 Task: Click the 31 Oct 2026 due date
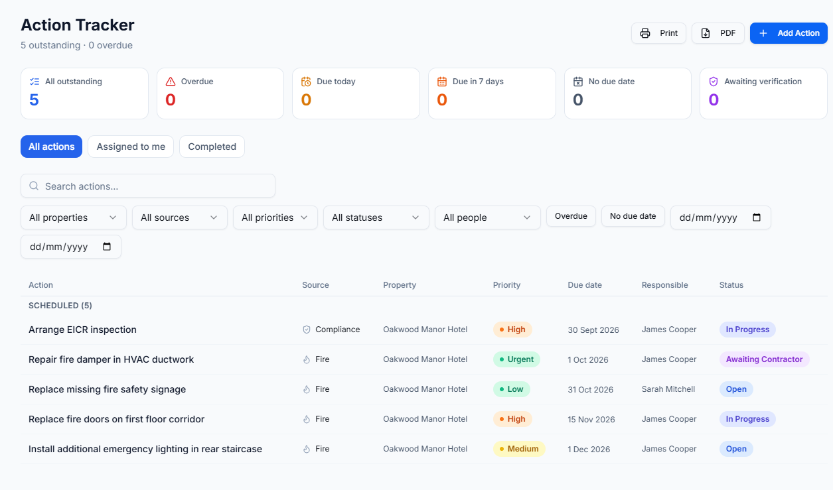[591, 390]
